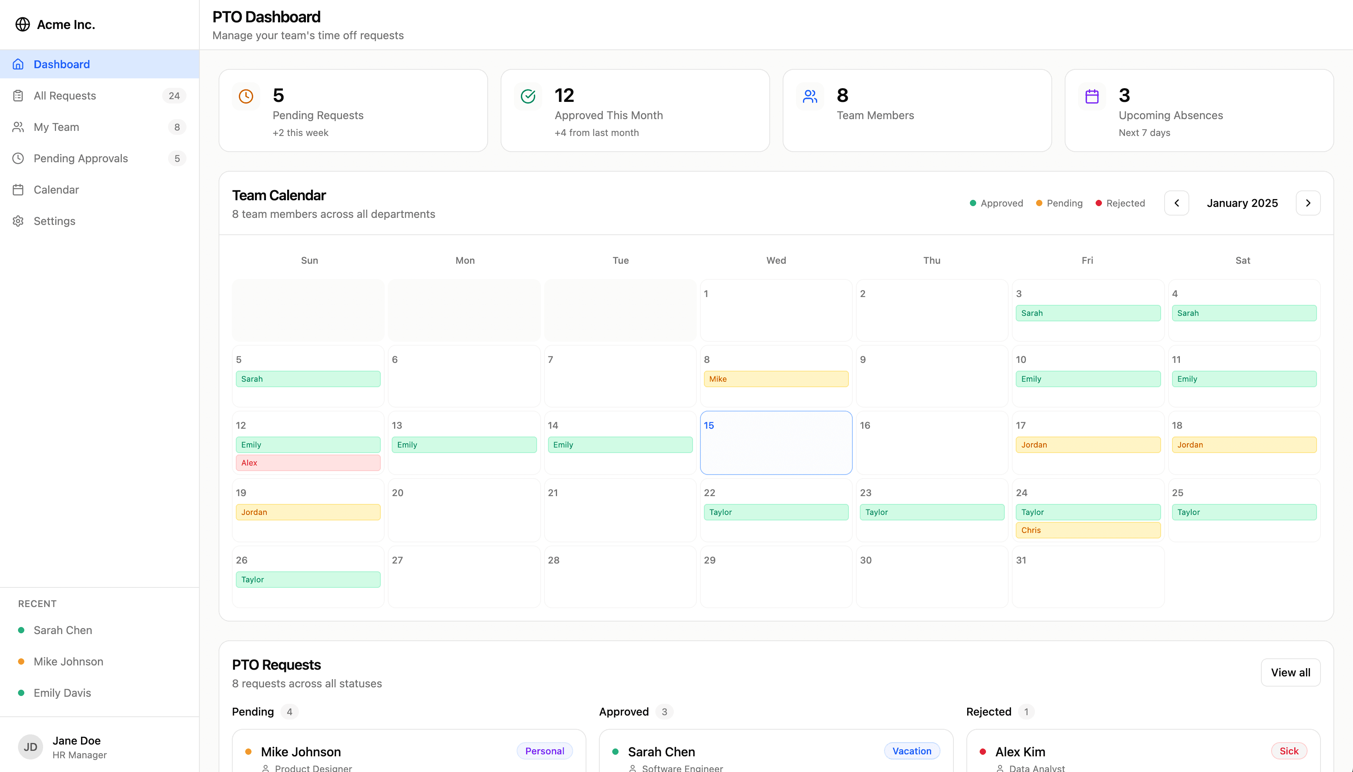1353x772 pixels.
Task: Click the Taylor event on January 22
Action: [776, 512]
